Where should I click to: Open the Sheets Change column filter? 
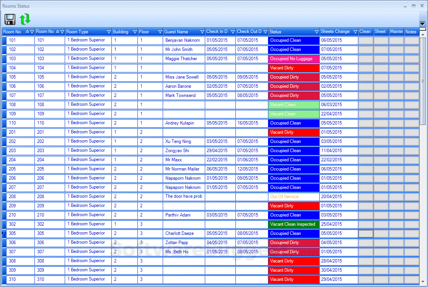tap(355, 32)
